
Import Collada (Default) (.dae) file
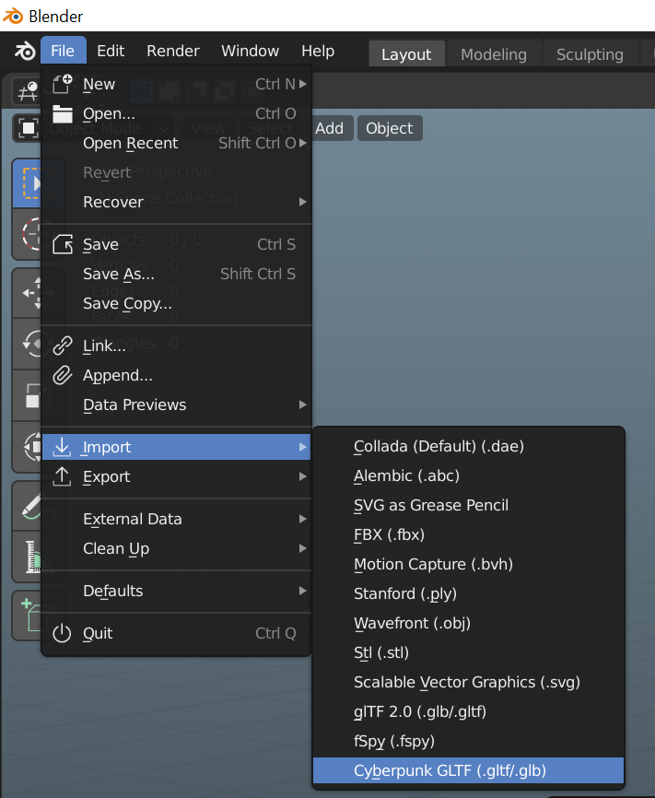pos(468,446)
